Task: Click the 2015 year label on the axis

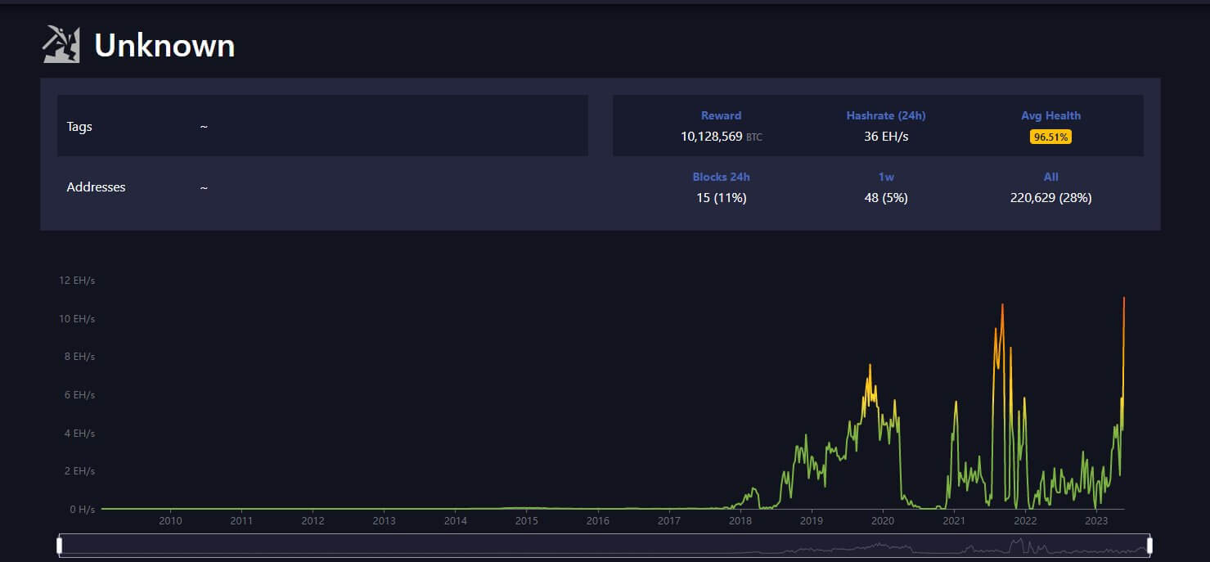Action: tap(527, 520)
